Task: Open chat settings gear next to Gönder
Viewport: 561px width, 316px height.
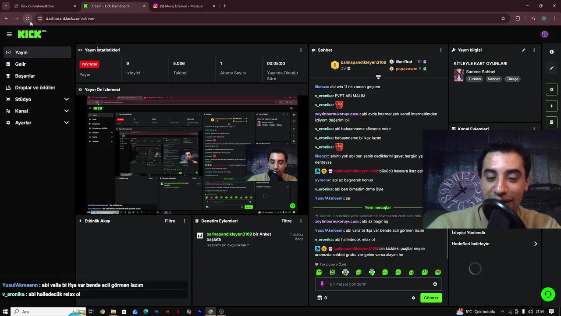Action: (413, 298)
